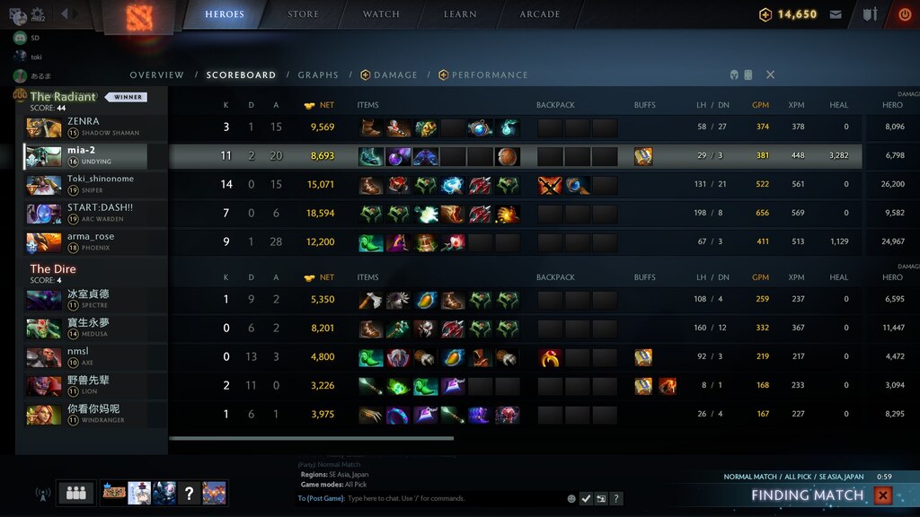Screen dimensions: 920x517
Task: Click the emoticon smiley in chat bar
Action: click(x=571, y=499)
